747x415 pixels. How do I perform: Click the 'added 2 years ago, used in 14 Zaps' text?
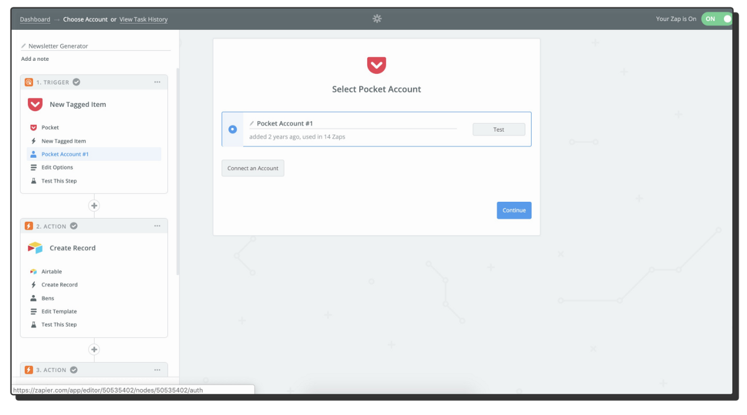point(297,137)
